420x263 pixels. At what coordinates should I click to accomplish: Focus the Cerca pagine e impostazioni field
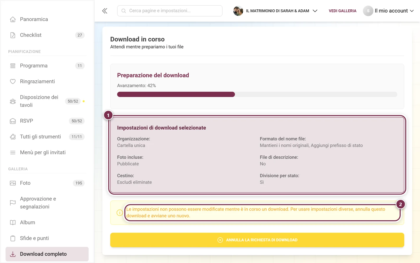[x=170, y=11]
